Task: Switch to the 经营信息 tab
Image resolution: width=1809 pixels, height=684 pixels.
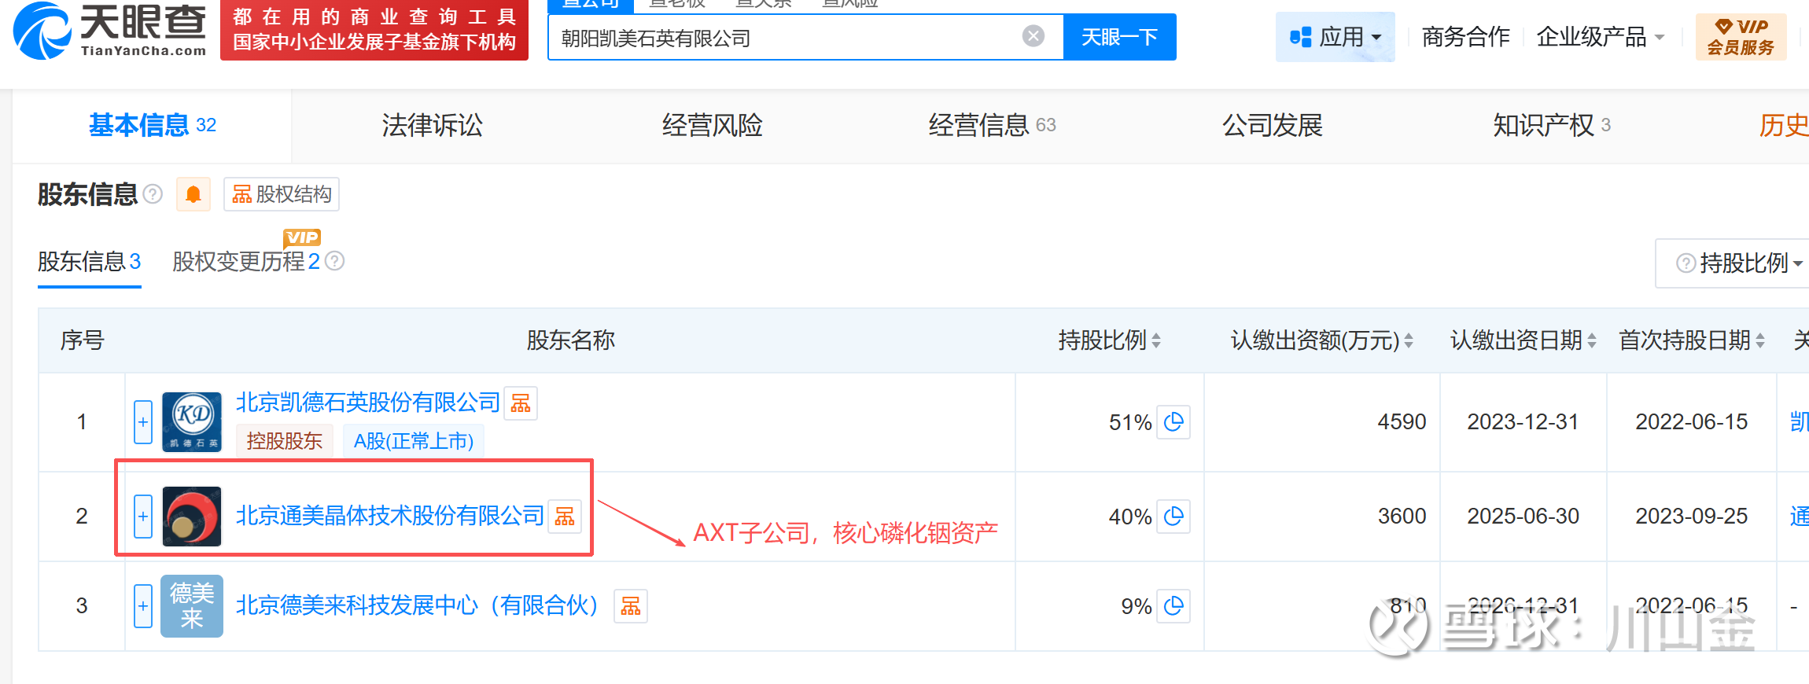Action: pyautogui.click(x=992, y=125)
